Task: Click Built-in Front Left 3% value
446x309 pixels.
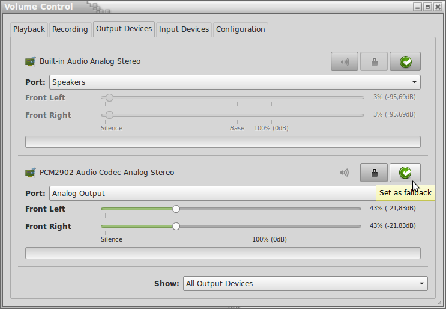Action: point(394,97)
